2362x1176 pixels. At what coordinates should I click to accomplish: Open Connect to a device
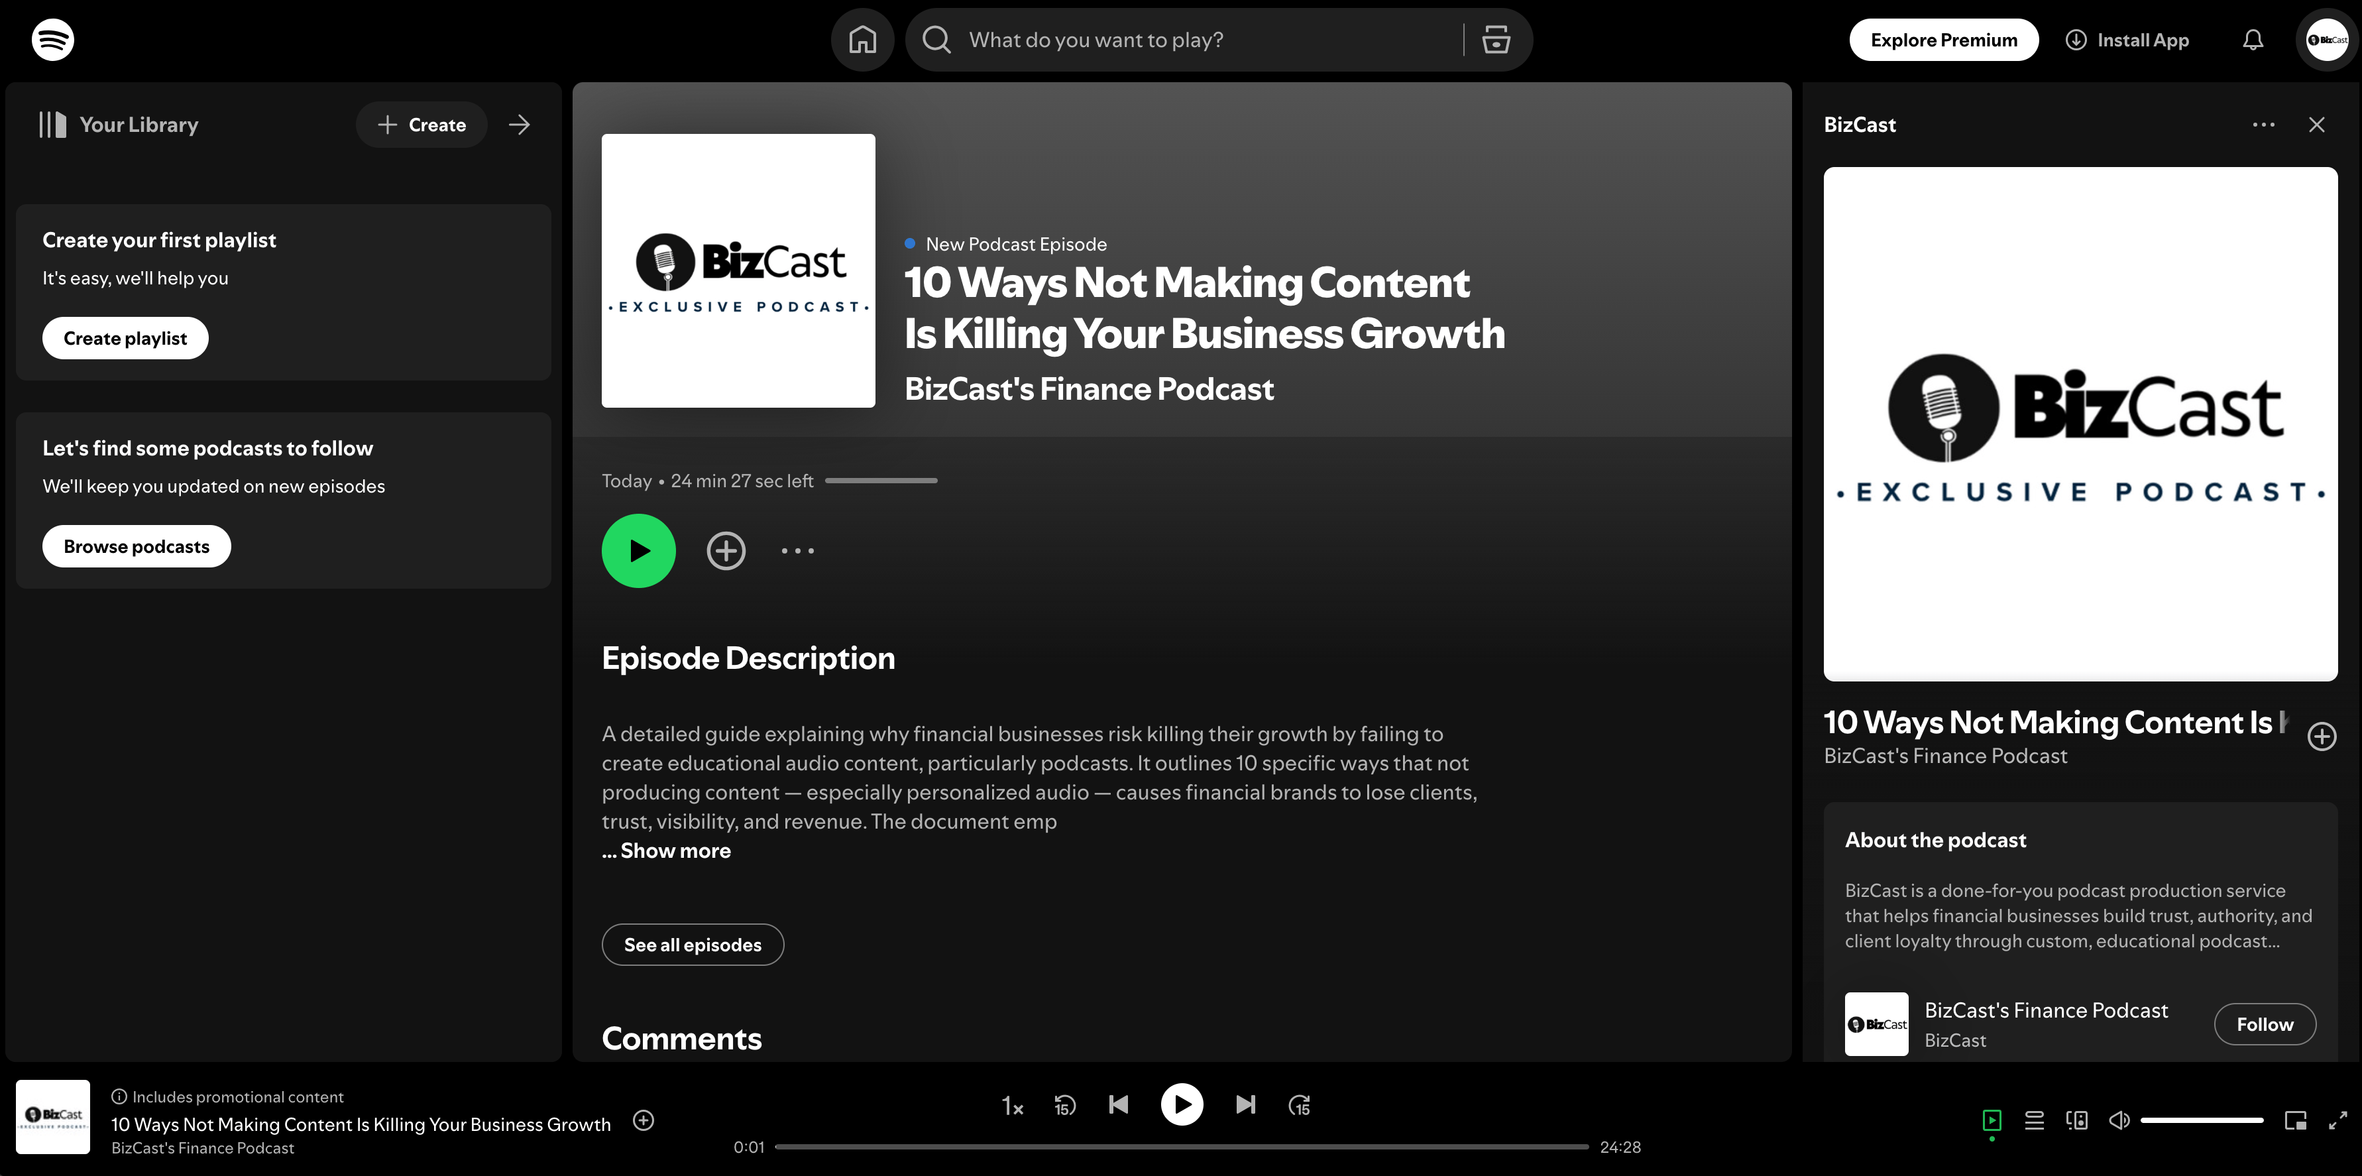[2077, 1120]
